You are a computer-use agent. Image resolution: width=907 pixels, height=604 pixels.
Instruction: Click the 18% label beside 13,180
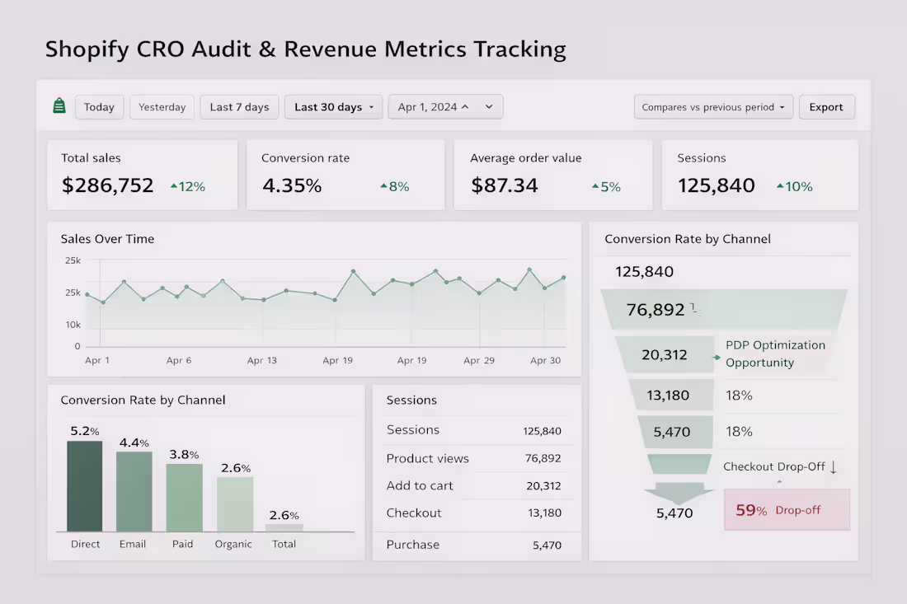739,396
